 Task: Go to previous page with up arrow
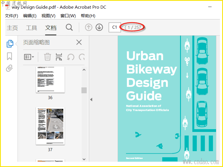click(x=89, y=27)
